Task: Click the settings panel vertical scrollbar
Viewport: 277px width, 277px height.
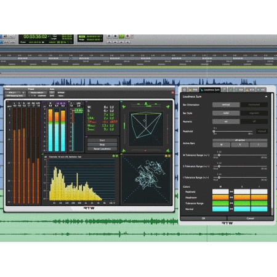Action: point(272,154)
